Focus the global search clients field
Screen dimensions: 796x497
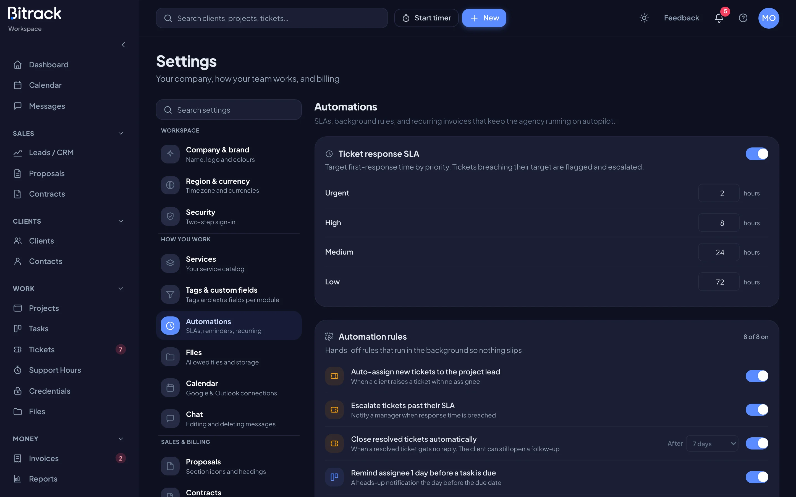pos(272,18)
